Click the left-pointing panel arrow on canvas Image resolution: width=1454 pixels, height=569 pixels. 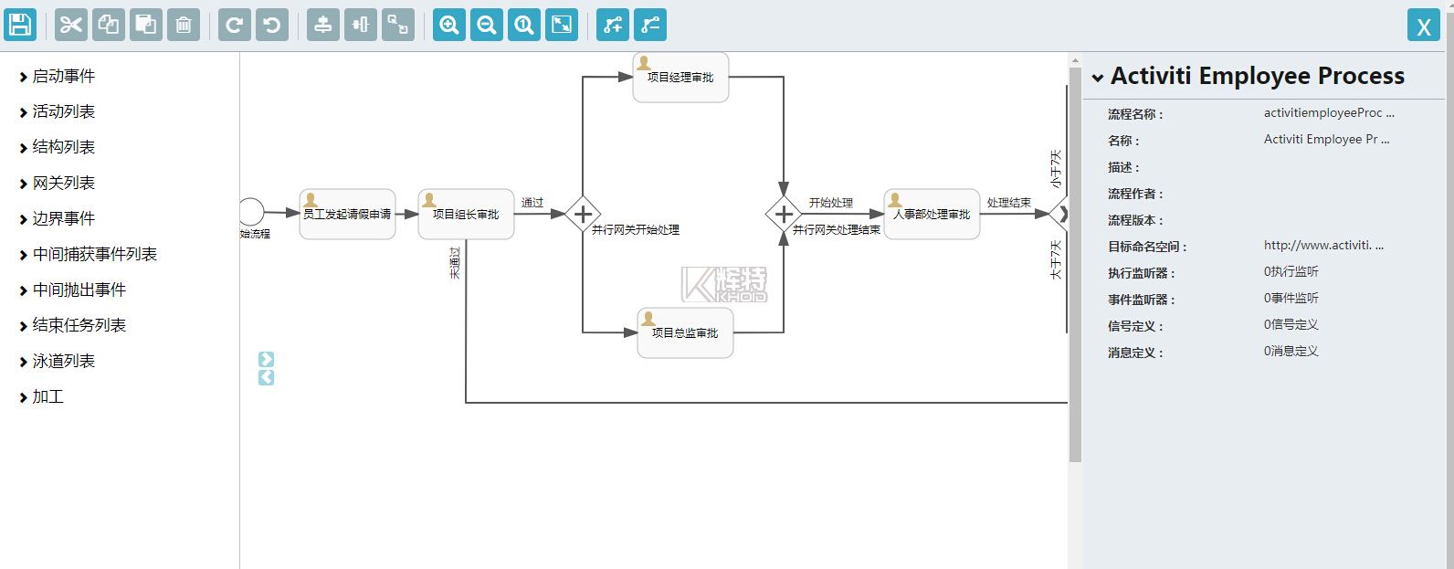[x=266, y=377]
